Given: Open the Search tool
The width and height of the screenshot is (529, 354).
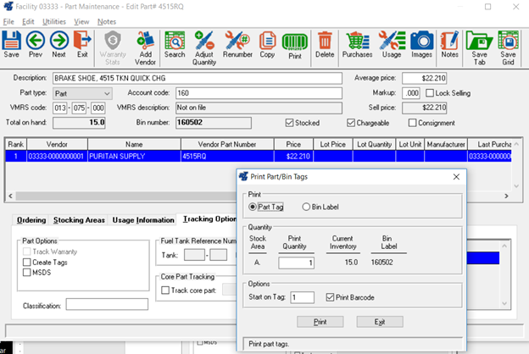Looking at the screenshot, I should click(x=175, y=44).
